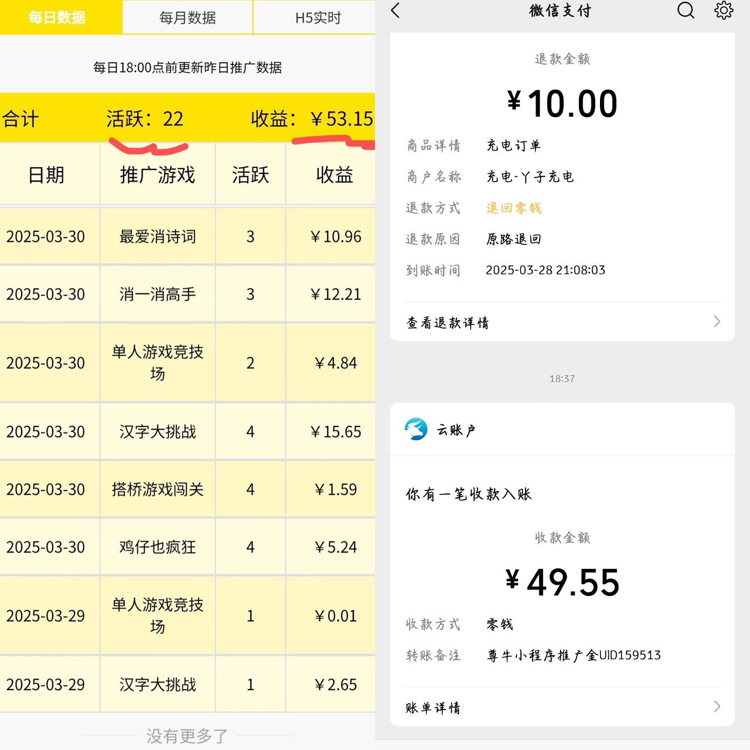This screenshot has width=750, height=750.
Task: Select 消一消高手 game row
Action: point(187,294)
